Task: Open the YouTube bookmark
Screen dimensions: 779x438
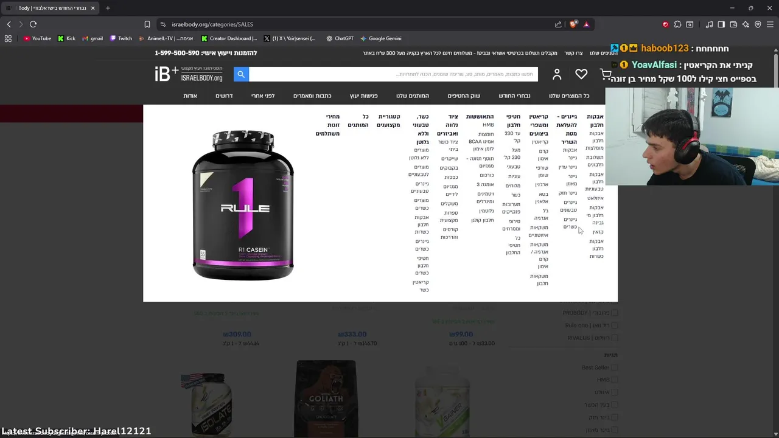Action: 37,38
